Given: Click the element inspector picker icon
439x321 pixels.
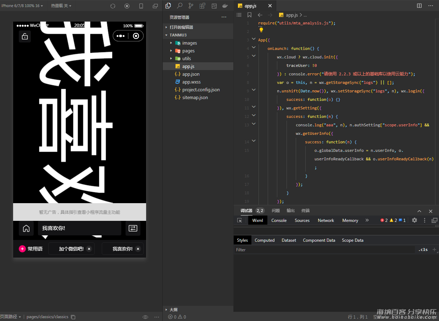Looking at the screenshot, I should 240,220.
